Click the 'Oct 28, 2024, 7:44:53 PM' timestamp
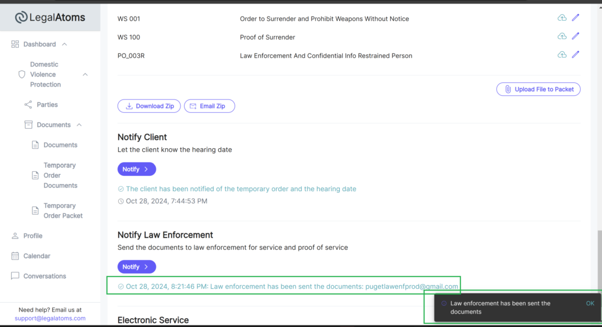Viewport: 602px width, 327px height. 166,201
